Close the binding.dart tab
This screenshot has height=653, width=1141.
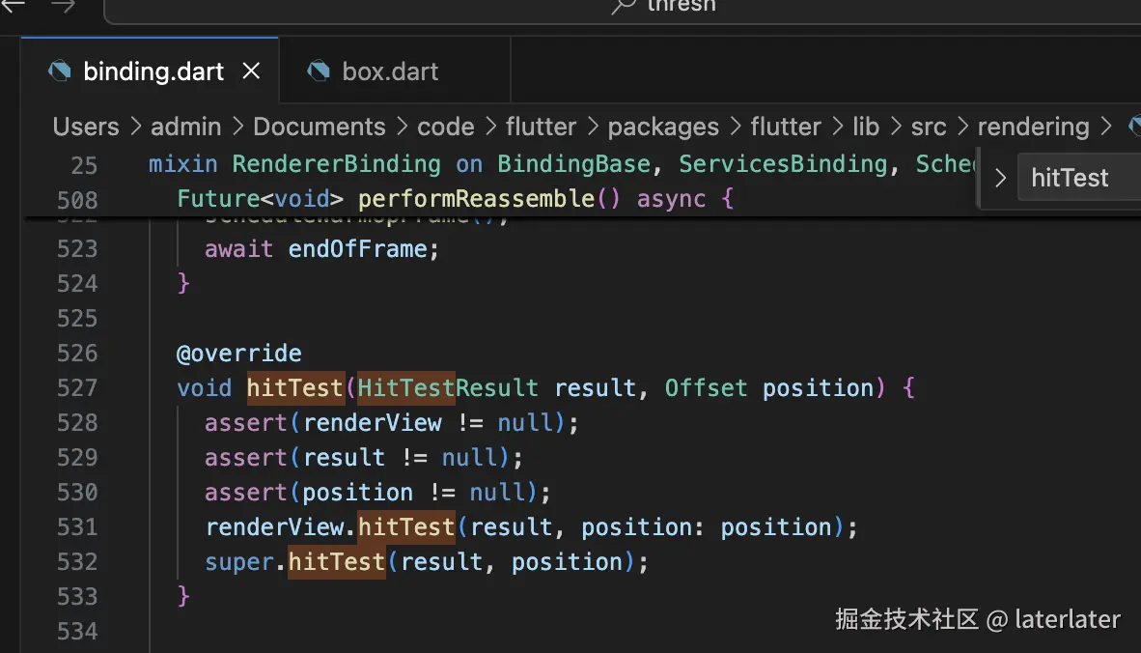click(251, 71)
